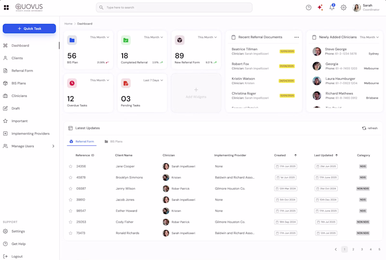Open the settings gear in header
Image resolution: width=386 pixels, height=260 pixels.
coord(344,8)
